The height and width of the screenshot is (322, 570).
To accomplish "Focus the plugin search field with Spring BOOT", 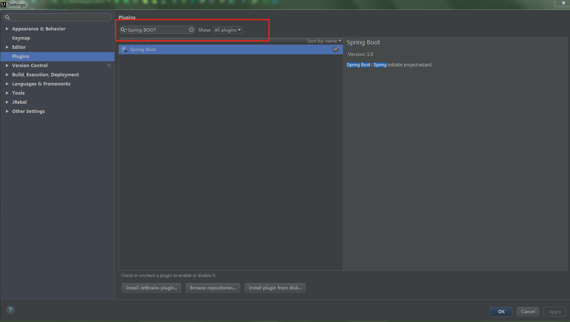I will [x=157, y=30].
